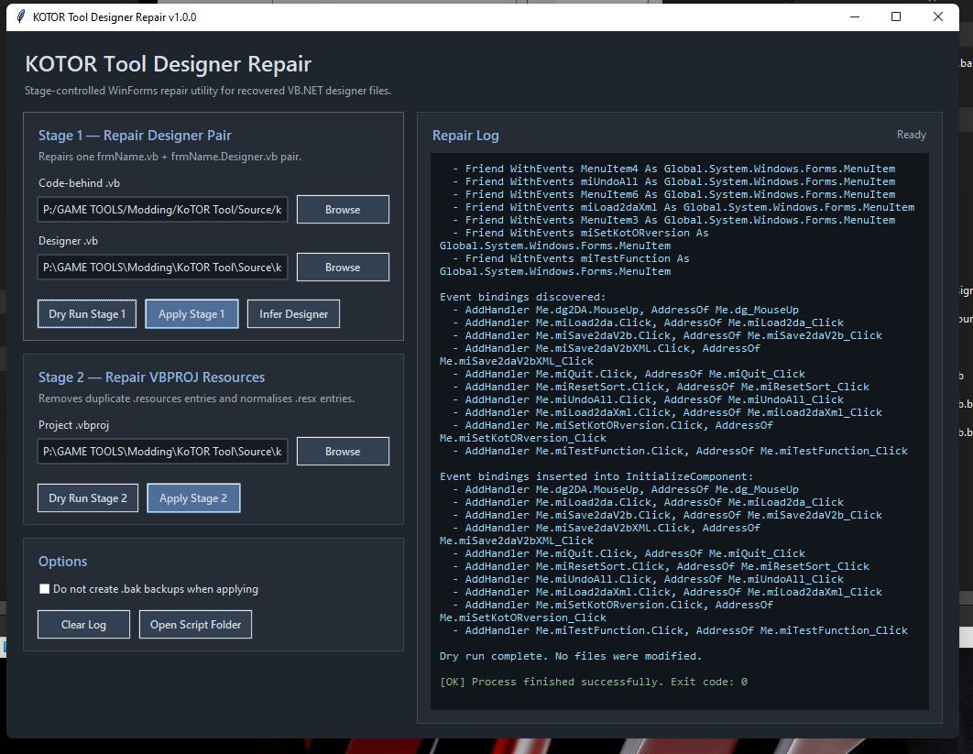Focus the Designer .vb path field
The width and height of the screenshot is (973, 754).
tap(163, 268)
